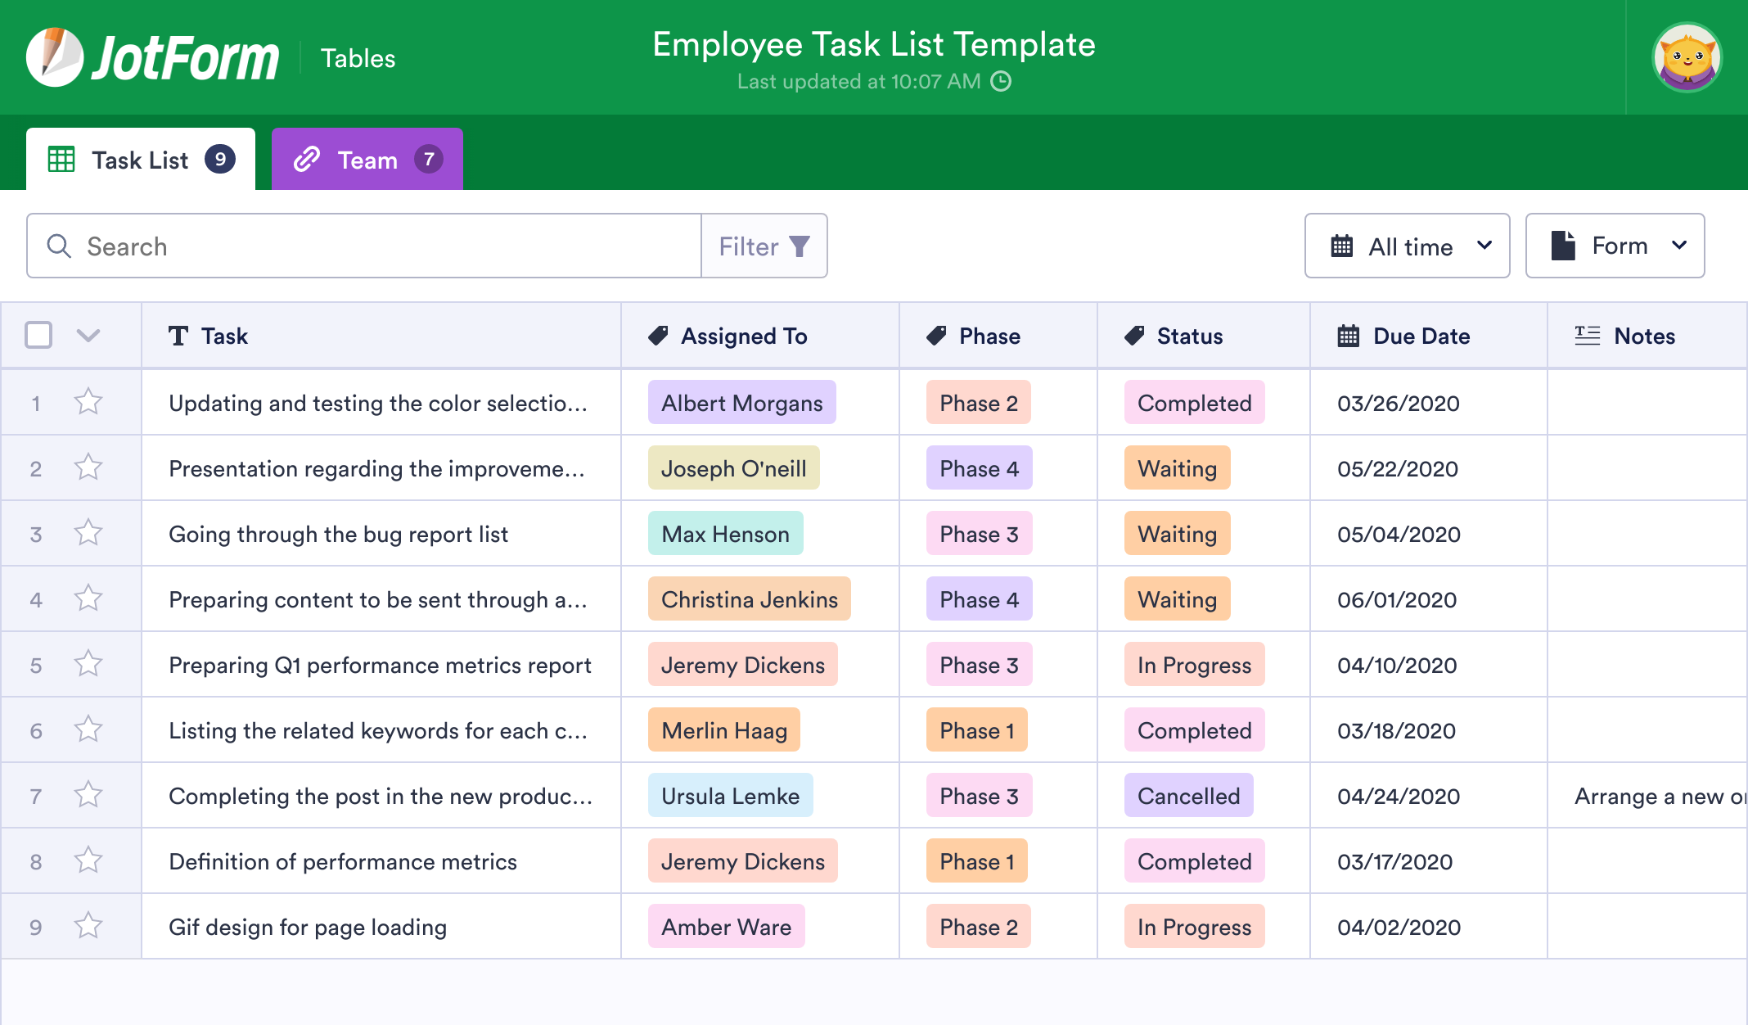
Task: Switch to the Team tab
Action: (366, 160)
